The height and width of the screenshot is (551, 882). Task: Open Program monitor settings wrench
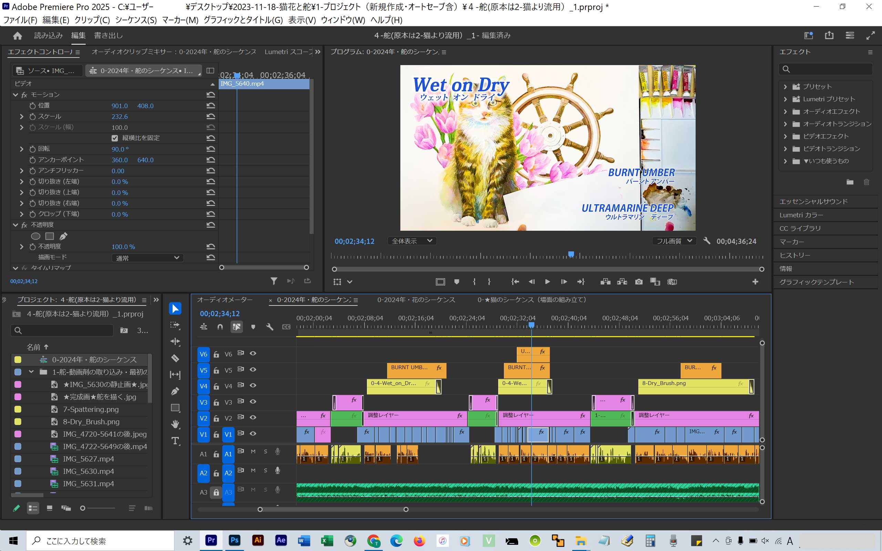point(707,241)
